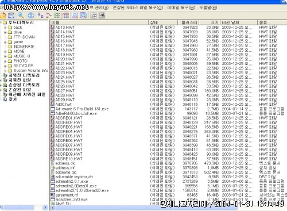Click the purple magnifier toolbar icon
Viewport: 287px width, 211px height.
pos(75,16)
